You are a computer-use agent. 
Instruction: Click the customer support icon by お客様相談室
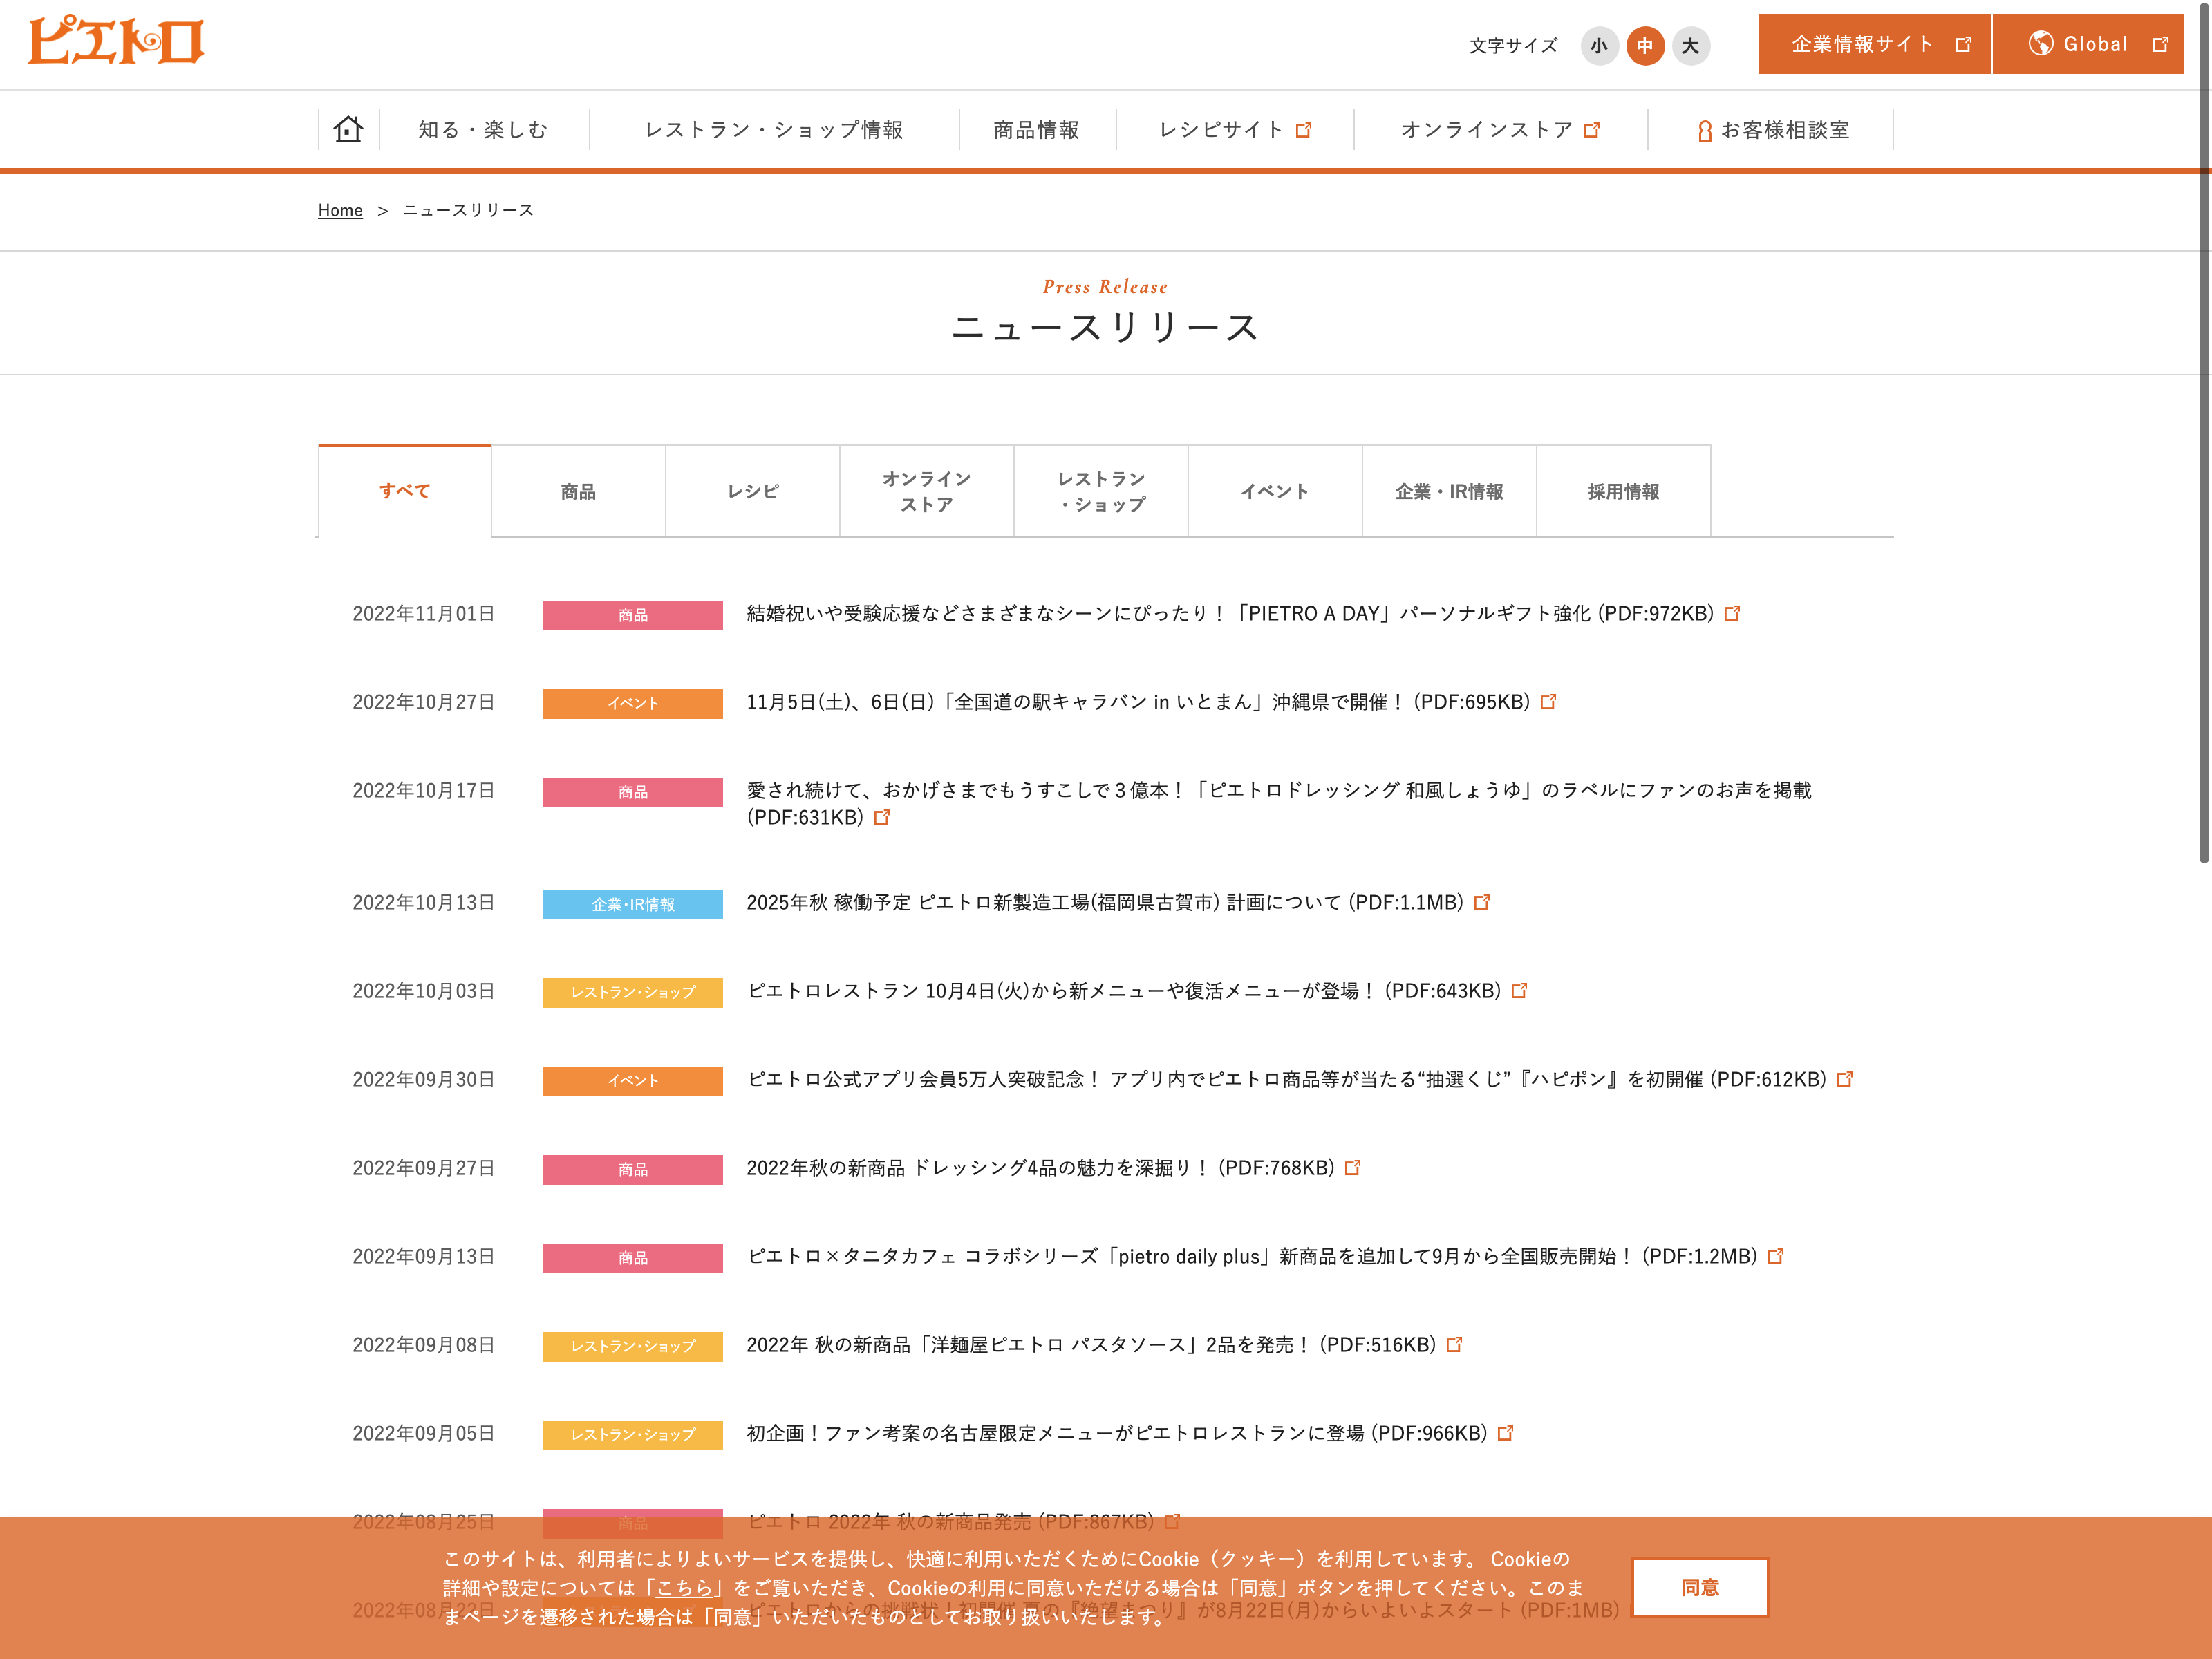pos(1705,131)
